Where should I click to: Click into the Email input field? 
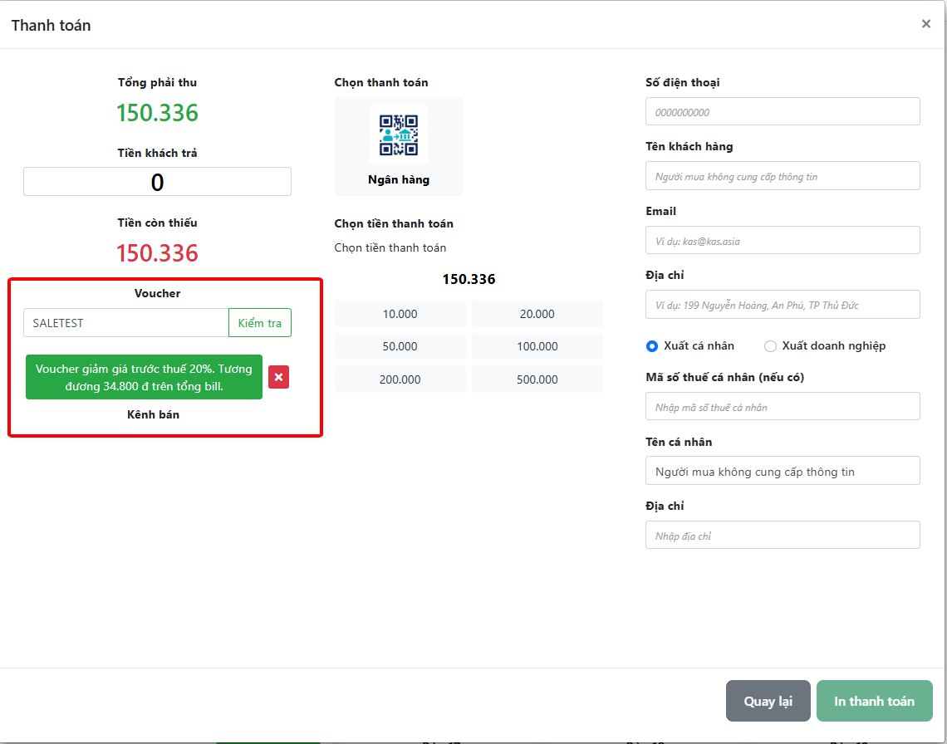point(783,241)
